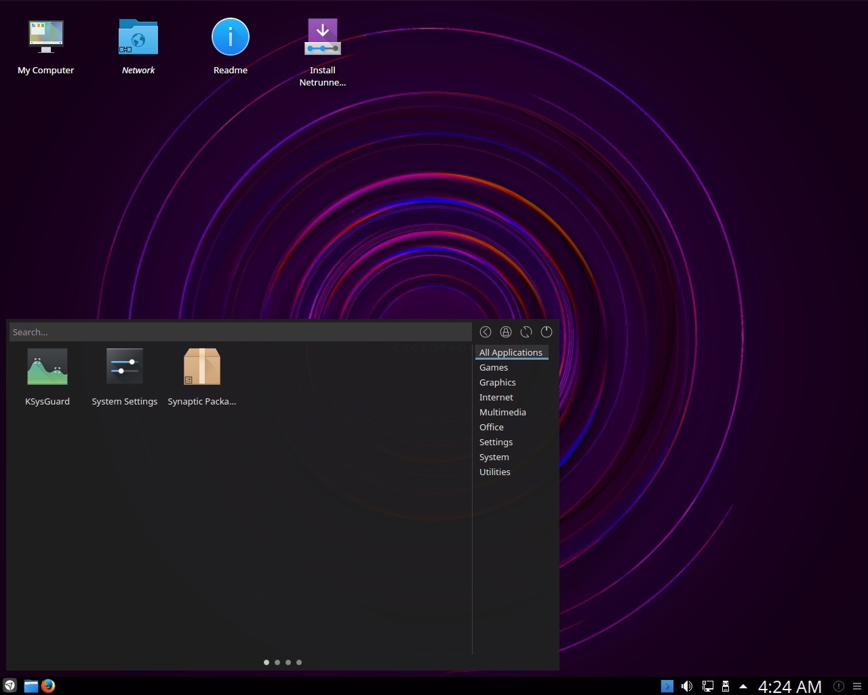Click the 4:24 AM clock
This screenshot has width=868, height=695.
[790, 687]
